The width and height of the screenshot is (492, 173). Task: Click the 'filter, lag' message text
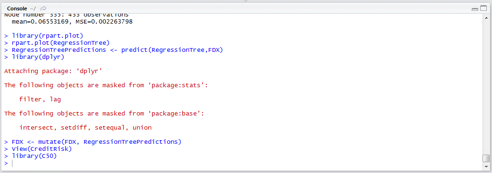click(40, 99)
